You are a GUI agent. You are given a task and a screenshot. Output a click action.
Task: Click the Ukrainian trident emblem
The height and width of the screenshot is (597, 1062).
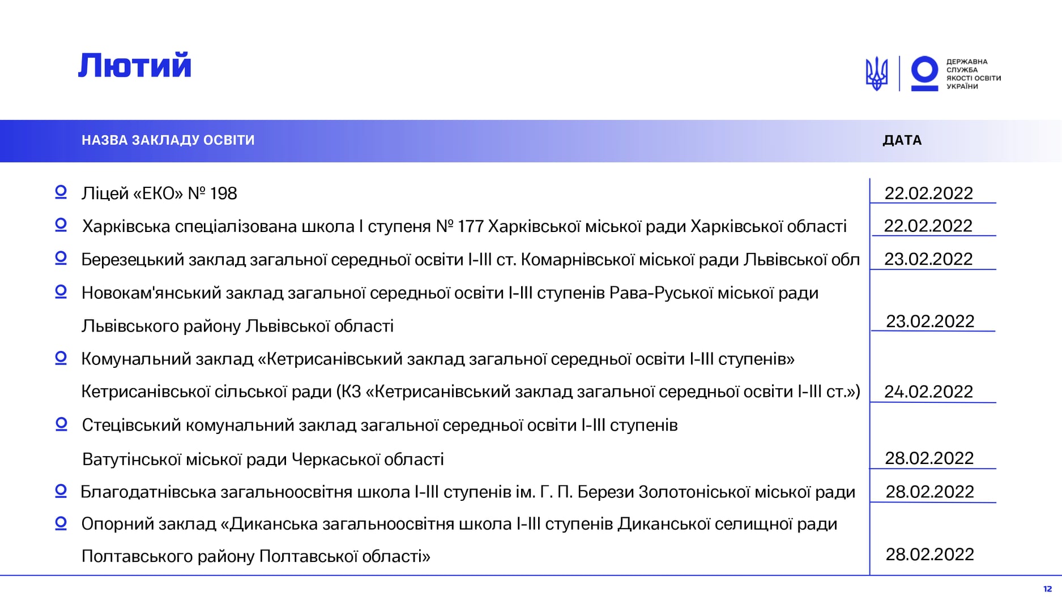coord(876,74)
